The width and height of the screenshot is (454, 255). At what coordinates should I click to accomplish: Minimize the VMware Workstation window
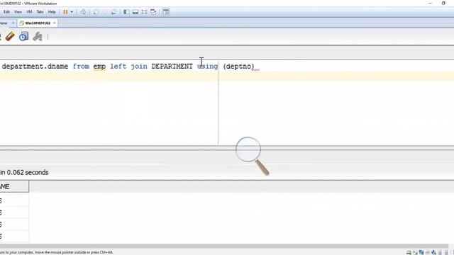pyautogui.click(x=430, y=3)
